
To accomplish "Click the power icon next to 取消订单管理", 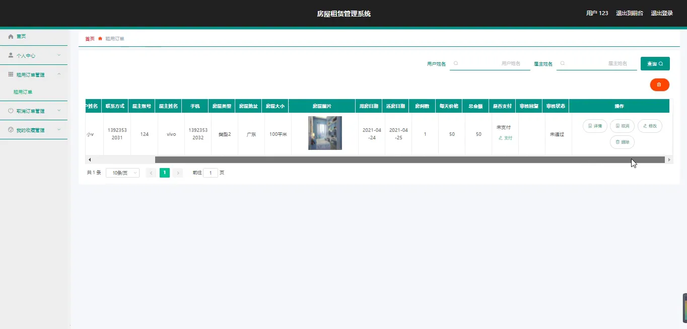I will pos(11,111).
